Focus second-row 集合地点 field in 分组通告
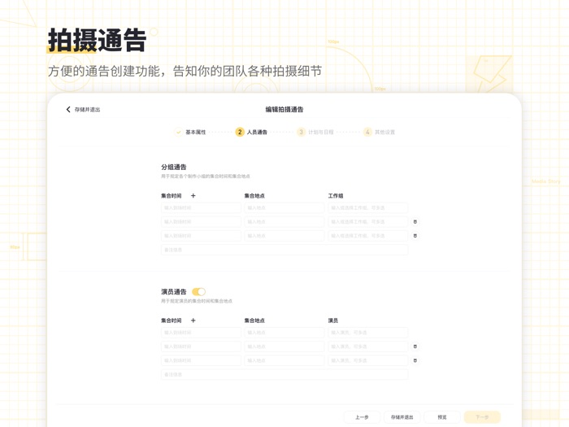Image resolution: width=569 pixels, height=427 pixels. (x=284, y=222)
